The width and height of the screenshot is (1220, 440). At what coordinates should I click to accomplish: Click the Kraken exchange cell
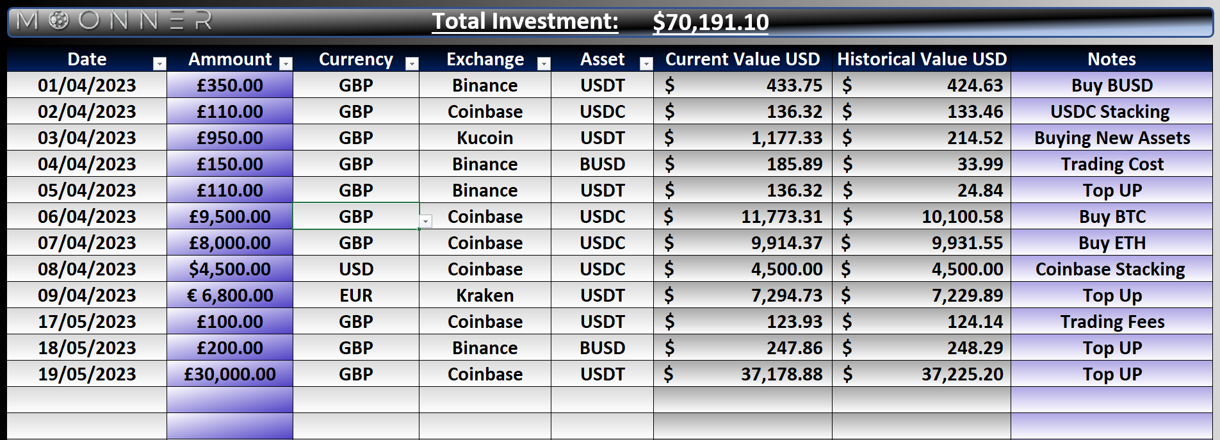pyautogui.click(x=485, y=295)
